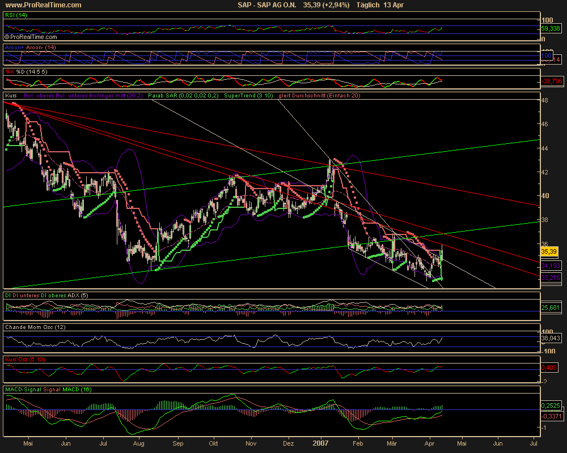
Task: Click the Kurs price panel label
Action: tap(11, 96)
